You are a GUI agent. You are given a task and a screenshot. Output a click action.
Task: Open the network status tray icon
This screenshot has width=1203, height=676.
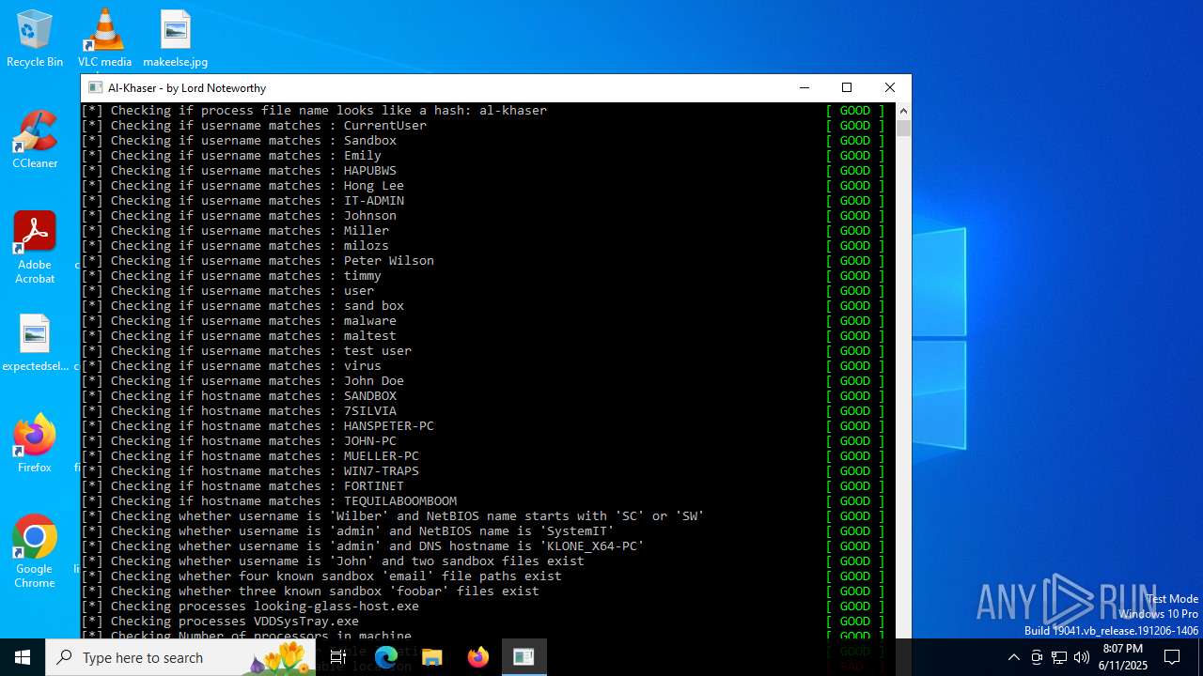(1059, 657)
